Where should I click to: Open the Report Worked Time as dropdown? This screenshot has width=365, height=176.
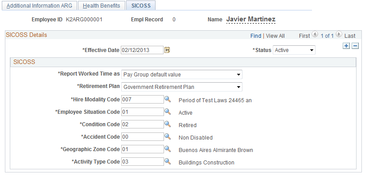pos(181,75)
